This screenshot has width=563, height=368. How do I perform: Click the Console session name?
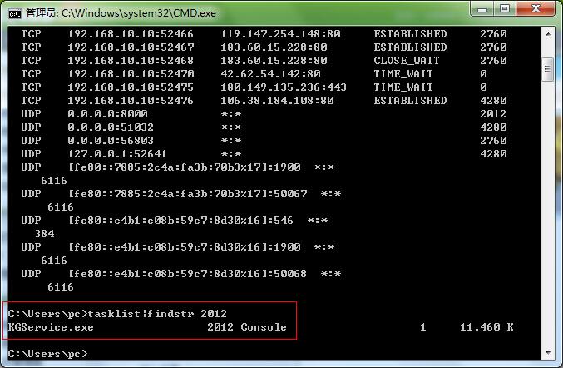click(x=264, y=327)
